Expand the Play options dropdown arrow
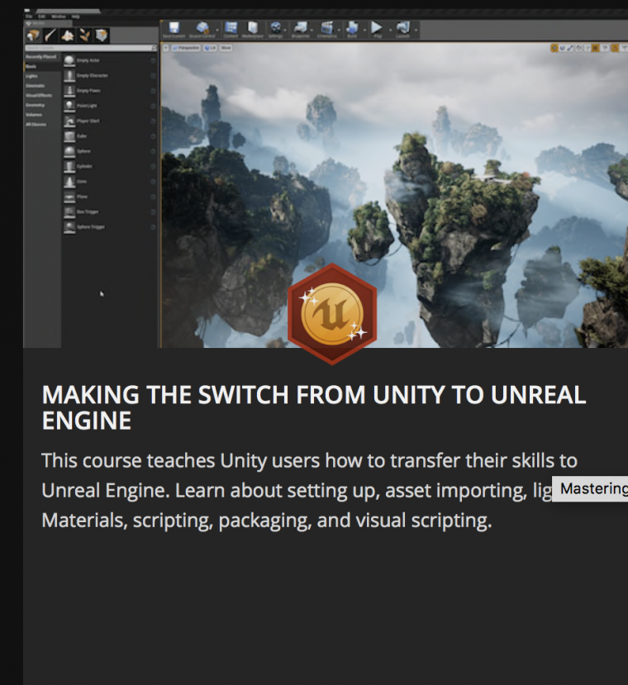Screen dimensions: 628x685 click(x=390, y=30)
